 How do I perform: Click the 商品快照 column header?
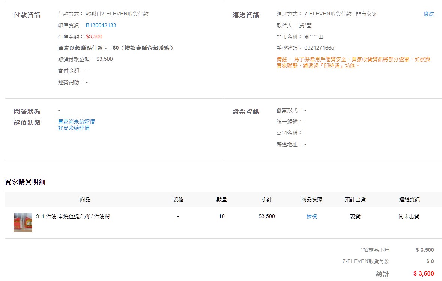click(311, 199)
